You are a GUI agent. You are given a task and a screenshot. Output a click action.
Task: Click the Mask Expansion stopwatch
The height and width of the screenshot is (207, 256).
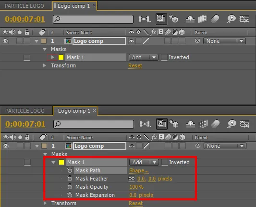tap(70, 195)
